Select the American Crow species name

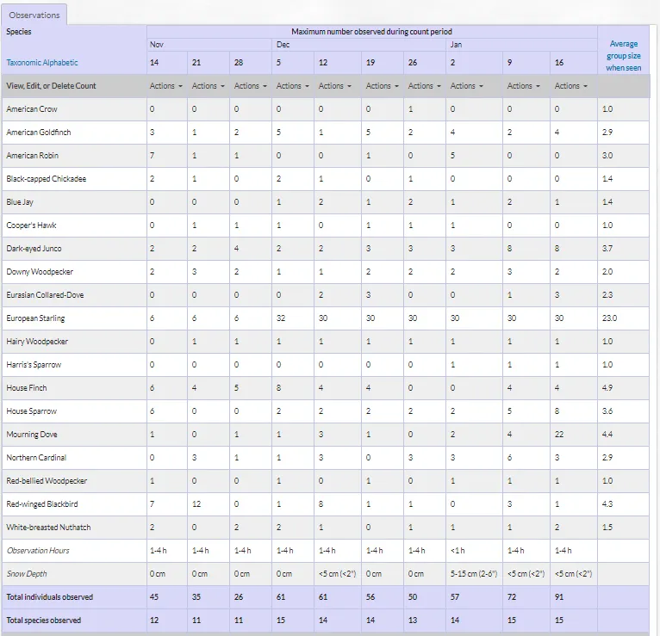tap(32, 109)
